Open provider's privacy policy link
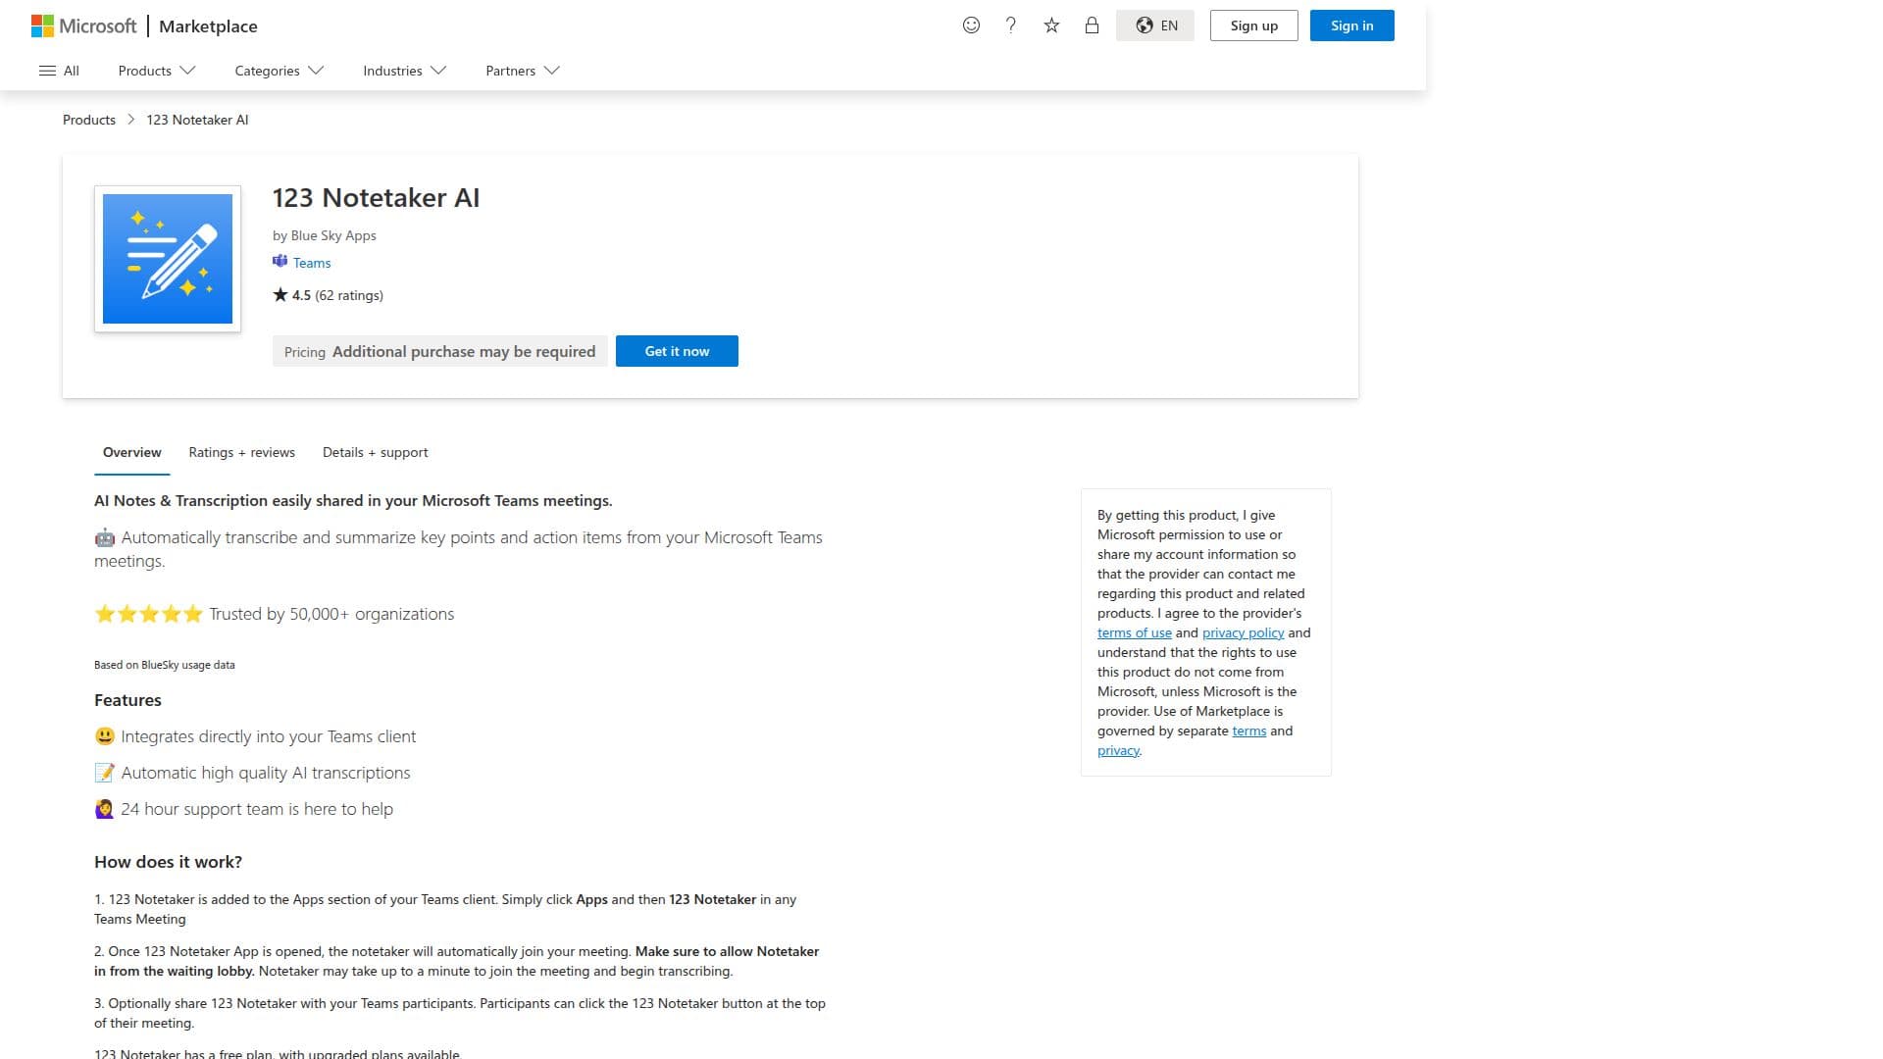Image resolution: width=1883 pixels, height=1059 pixels. click(1243, 632)
